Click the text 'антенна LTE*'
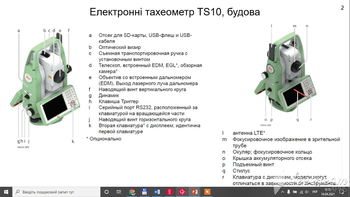Image resolution: width=350 pixels, height=197 pixels. click(249, 133)
